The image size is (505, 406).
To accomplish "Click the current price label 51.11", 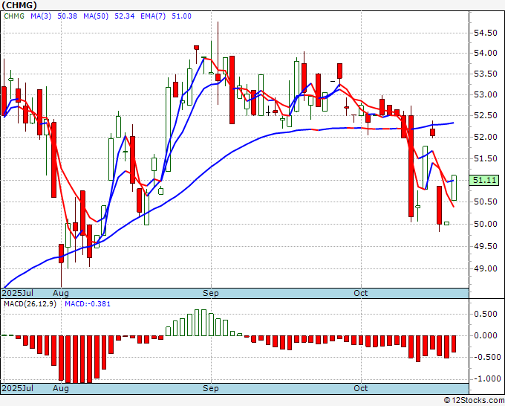I will point(484,180).
